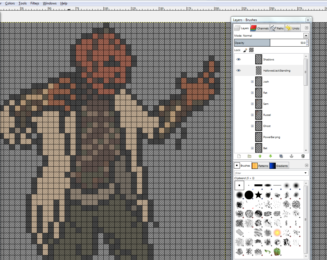
Task: Open the Windows menu
Action: 50,3
